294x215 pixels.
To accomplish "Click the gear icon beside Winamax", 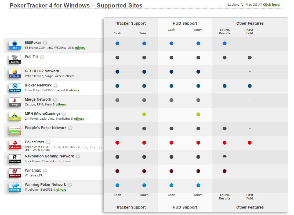I will pyautogui.click(x=45, y=171).
